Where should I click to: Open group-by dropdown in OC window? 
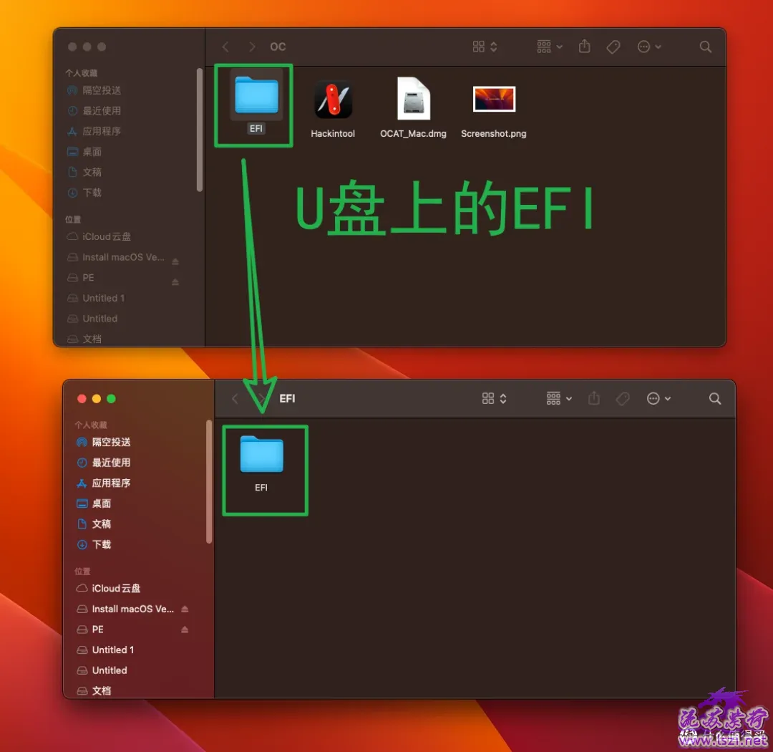point(549,47)
